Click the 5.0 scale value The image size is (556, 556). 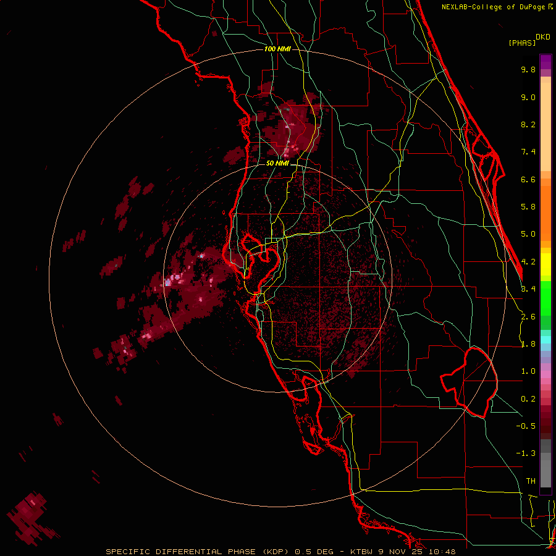[528, 234]
